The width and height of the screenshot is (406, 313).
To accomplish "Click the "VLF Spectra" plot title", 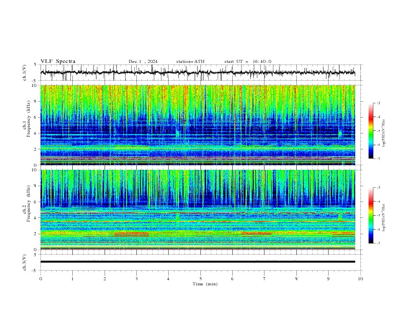I will (58, 61).
